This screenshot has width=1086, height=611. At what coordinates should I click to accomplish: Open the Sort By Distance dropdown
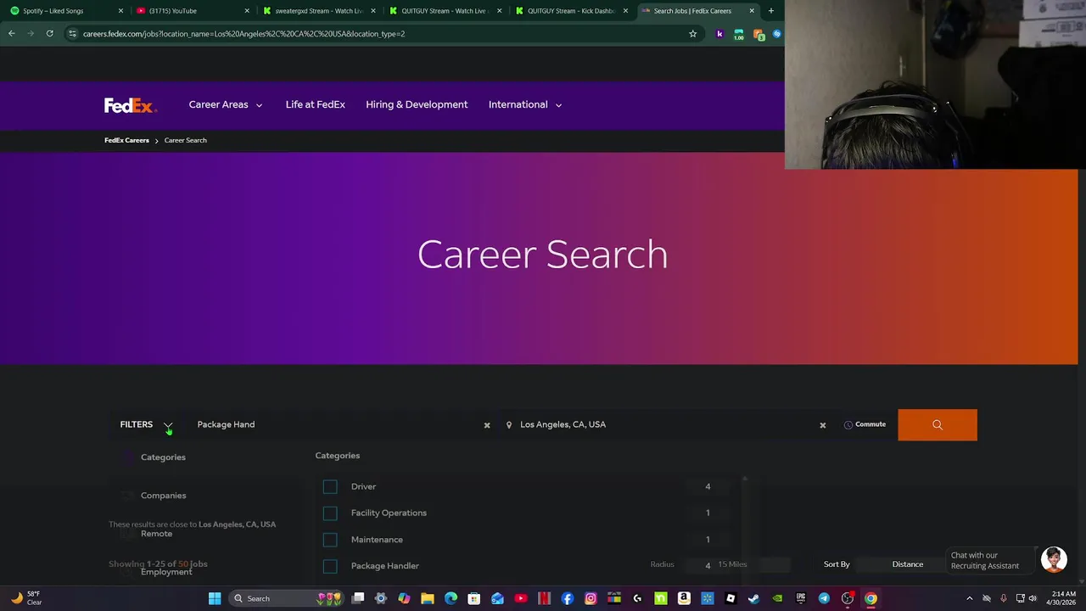[x=908, y=564]
